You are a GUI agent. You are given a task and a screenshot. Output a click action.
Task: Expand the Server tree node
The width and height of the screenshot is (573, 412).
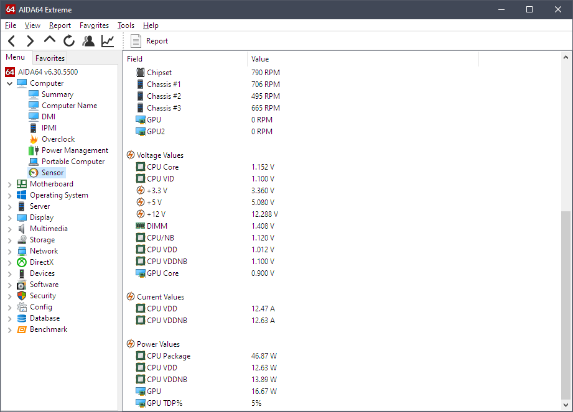[9, 206]
